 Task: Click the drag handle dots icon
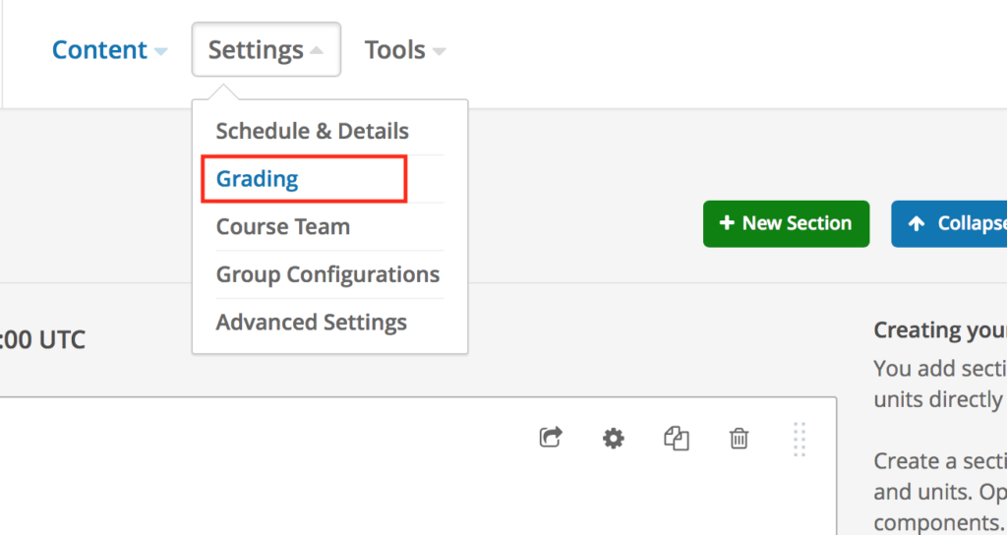(x=800, y=440)
